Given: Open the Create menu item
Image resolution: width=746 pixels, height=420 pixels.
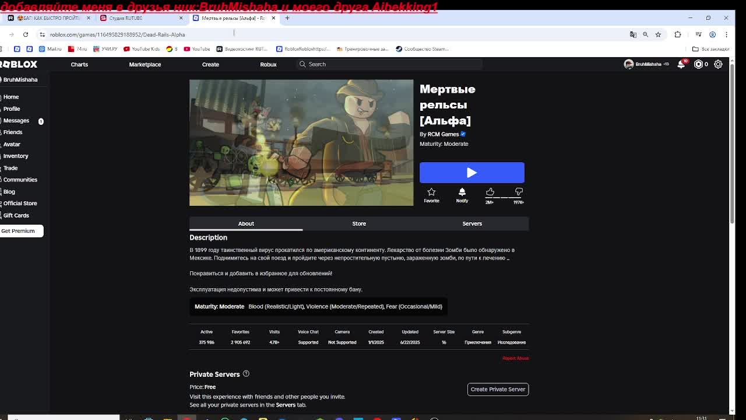Looking at the screenshot, I should pos(210,64).
